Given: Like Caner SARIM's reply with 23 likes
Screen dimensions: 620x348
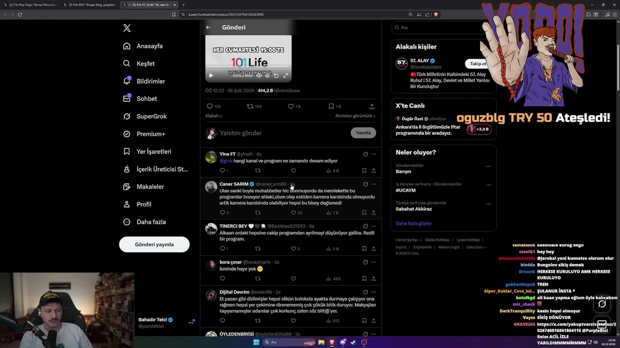Looking at the screenshot, I should 296,213.
